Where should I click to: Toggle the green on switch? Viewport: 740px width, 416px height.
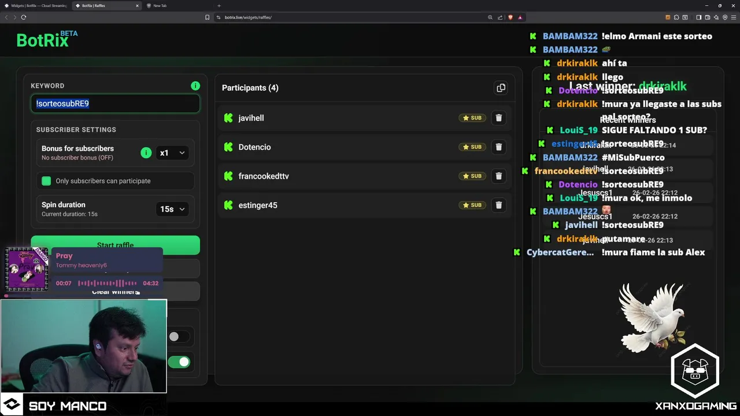point(179,362)
